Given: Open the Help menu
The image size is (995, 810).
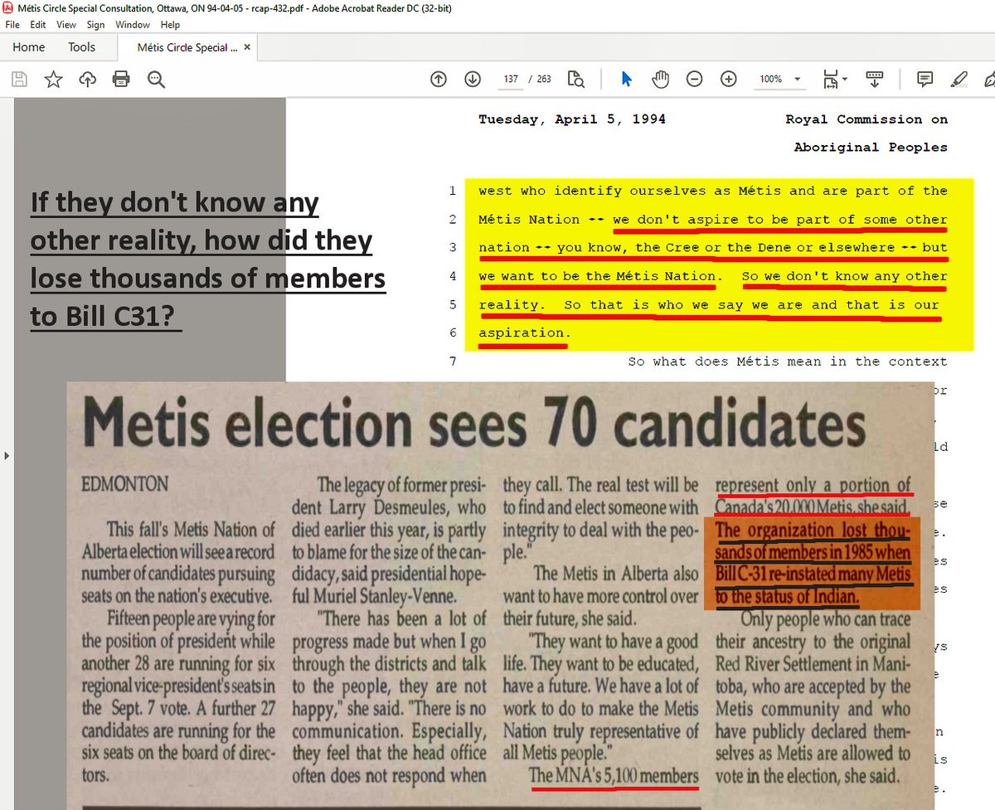Looking at the screenshot, I should coord(170,25).
